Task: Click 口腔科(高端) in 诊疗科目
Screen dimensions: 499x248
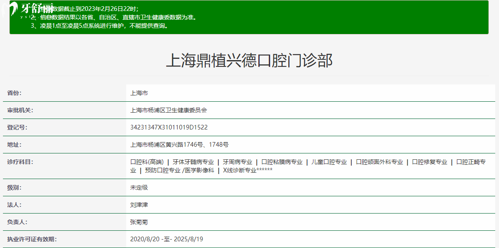Action: (x=147, y=162)
